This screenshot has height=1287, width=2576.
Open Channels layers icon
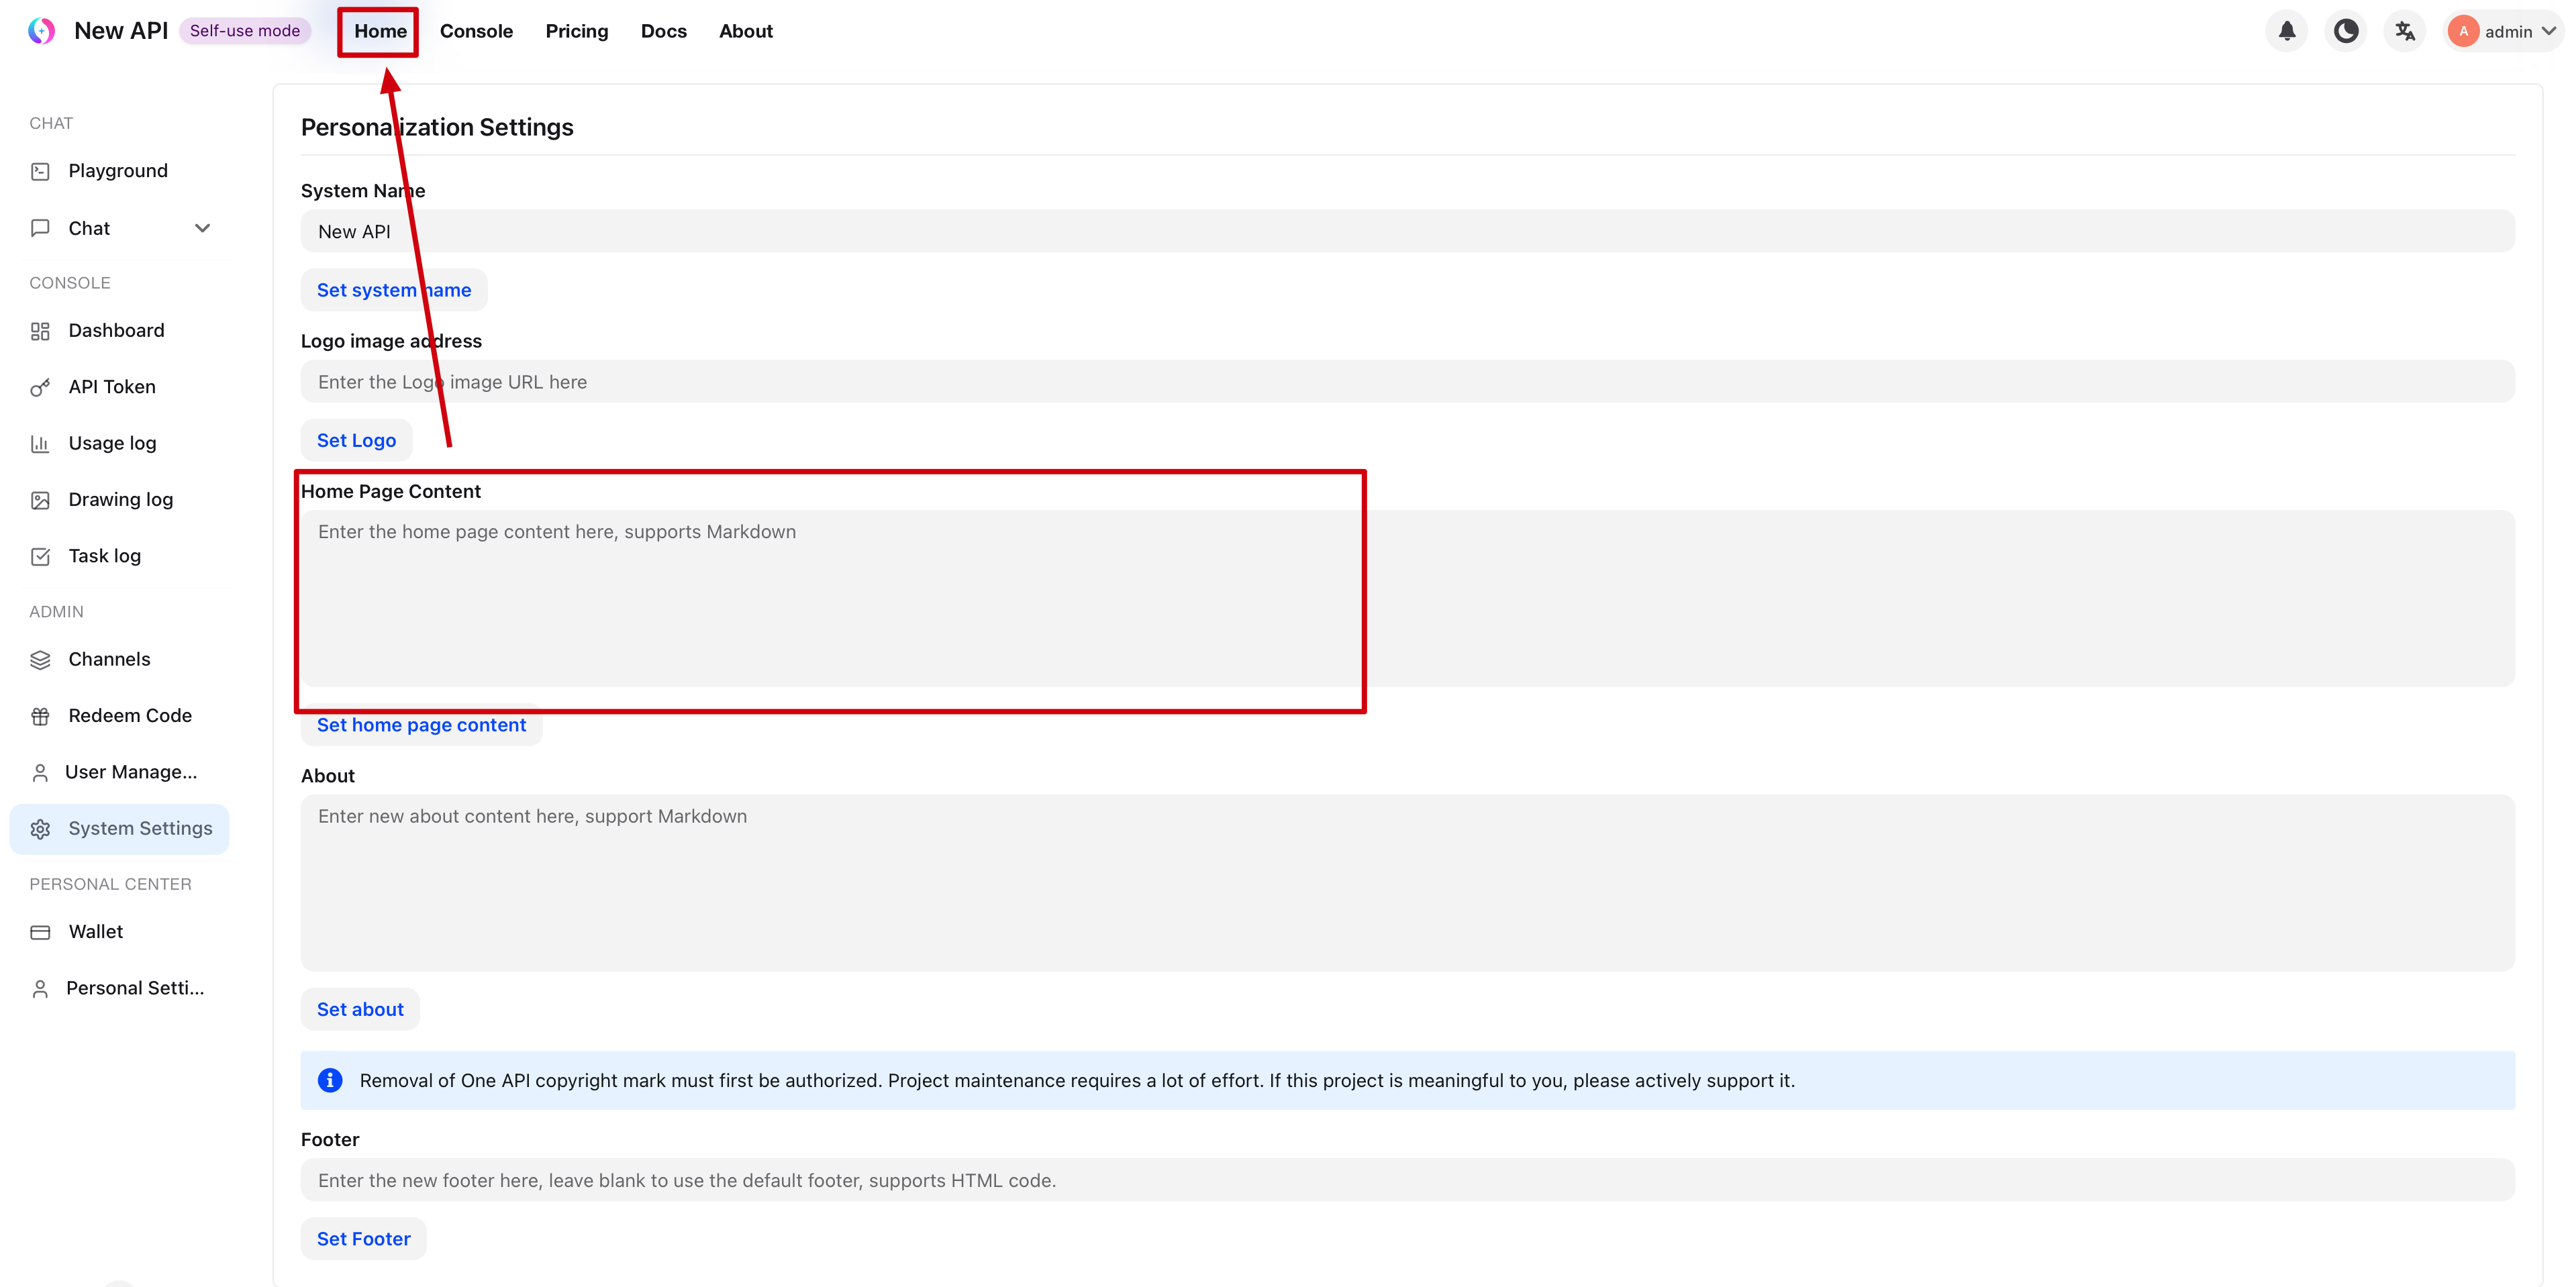[x=40, y=659]
